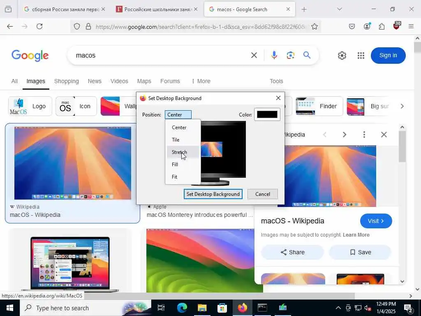421x316 pixels.
Task: Bookmark this page with star icon
Action: 315,27
